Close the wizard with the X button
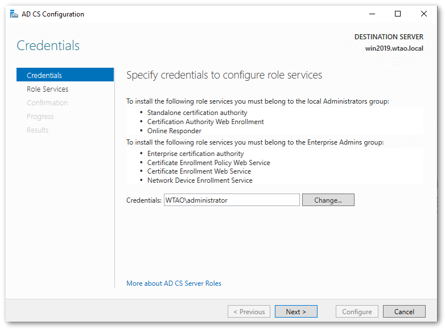The height and width of the screenshot is (329, 445). pyautogui.click(x=423, y=14)
